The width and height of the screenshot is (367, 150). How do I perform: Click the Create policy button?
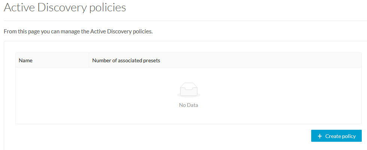336,136
